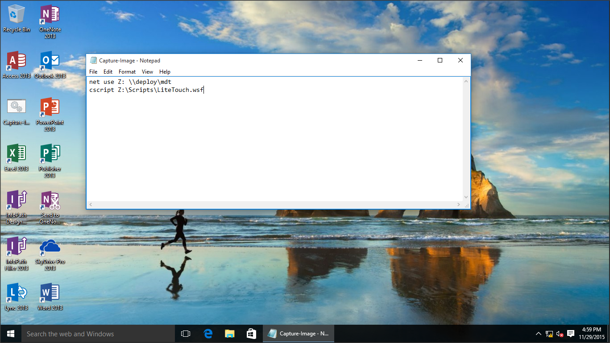Image resolution: width=610 pixels, height=343 pixels.
Task: Select the Access 2013 desktop icon
Action: [x=17, y=62]
